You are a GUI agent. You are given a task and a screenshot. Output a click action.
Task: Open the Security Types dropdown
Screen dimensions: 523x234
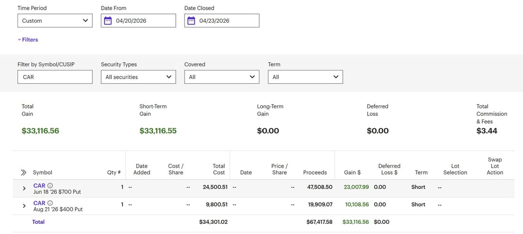point(138,77)
